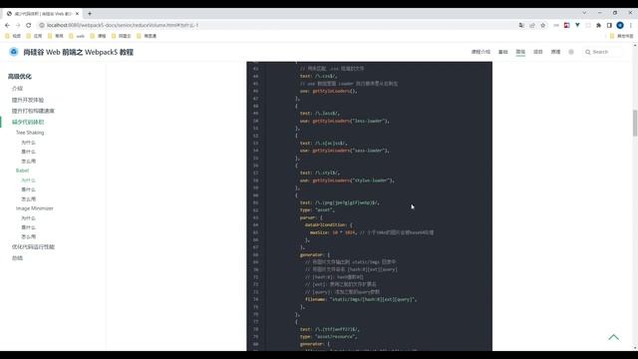Click 怎么用 under Image Minimizer
638x359 pixels.
pos(29,236)
